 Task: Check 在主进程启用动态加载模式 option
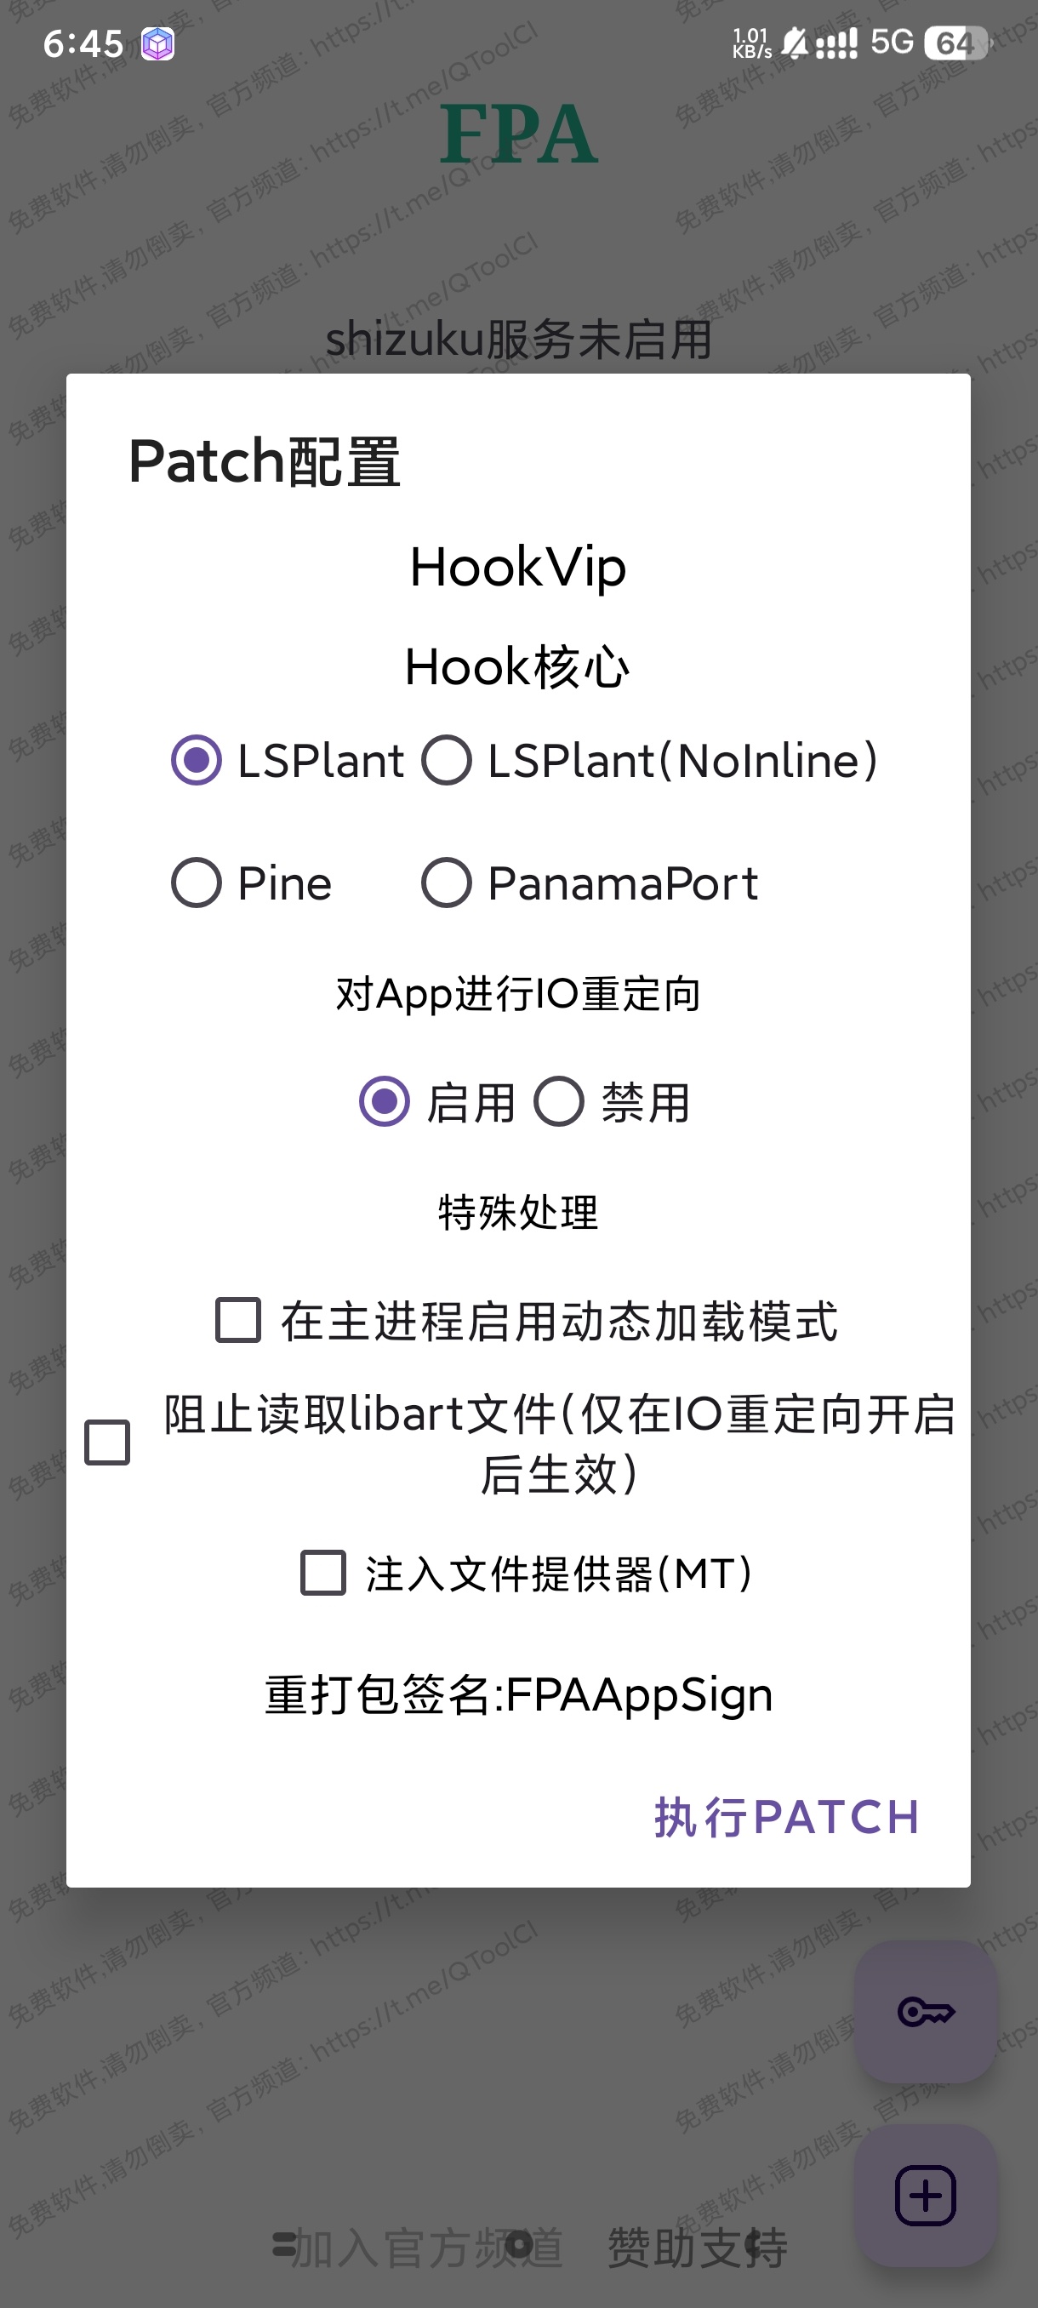[x=238, y=1320]
